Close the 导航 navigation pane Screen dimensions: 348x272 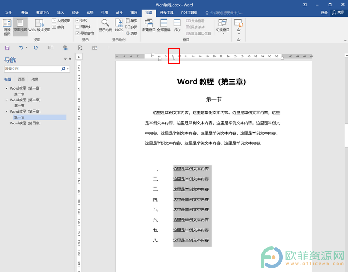point(70,59)
